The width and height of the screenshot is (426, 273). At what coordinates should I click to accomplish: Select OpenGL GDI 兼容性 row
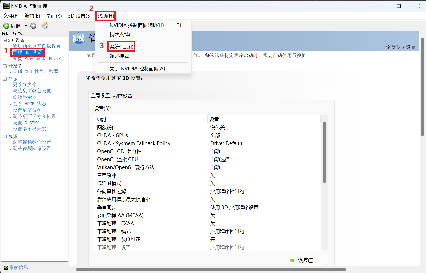click(208, 151)
